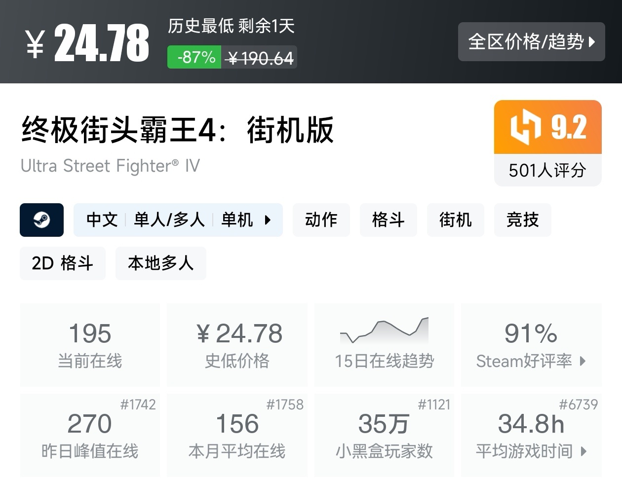Image resolution: width=622 pixels, height=478 pixels.
Task: Select the 本地多人 tag
Action: 161,263
